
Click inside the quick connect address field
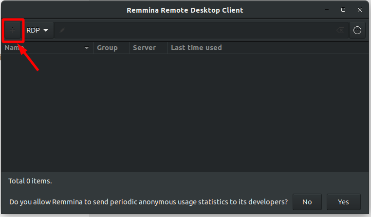click(195, 30)
